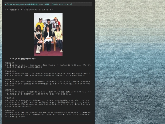Image resolution: width=165 pixels, height=124 pixels.
Task: Click the name '沢城みゆきさん'
Action: (10, 71)
